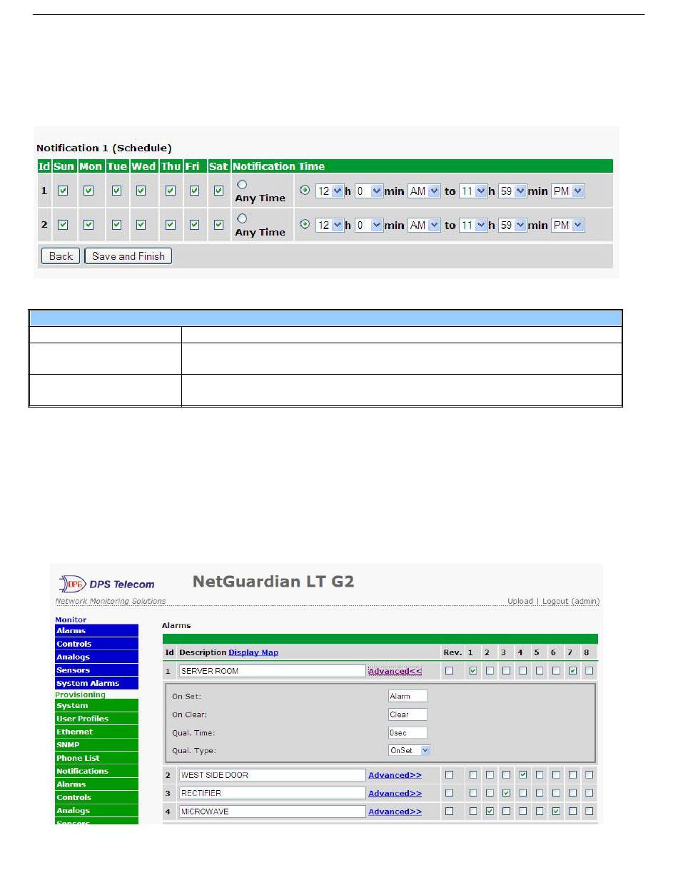Click the DPS Telecom logo
The width and height of the screenshot is (678, 895).
click(106, 584)
